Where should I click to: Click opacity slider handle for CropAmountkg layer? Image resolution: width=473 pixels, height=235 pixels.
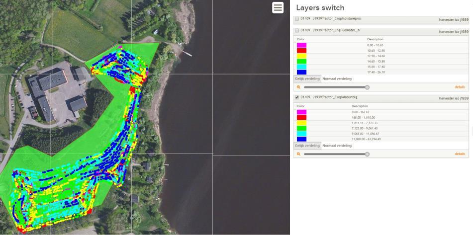(x=367, y=154)
